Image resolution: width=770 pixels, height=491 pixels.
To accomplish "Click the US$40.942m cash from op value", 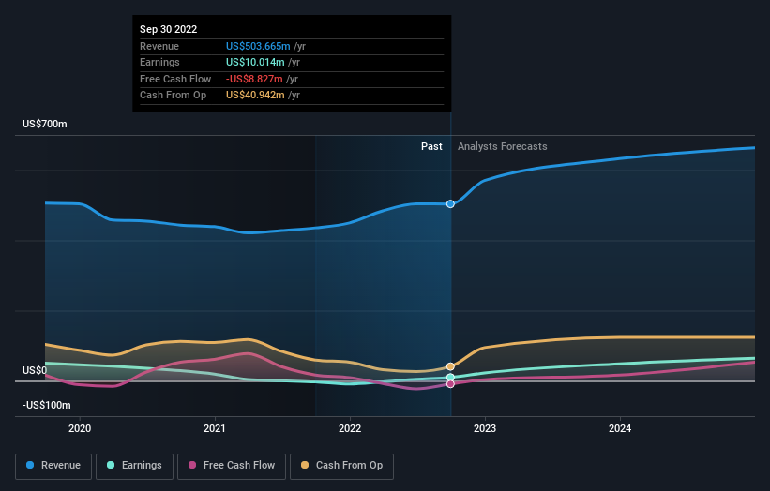I will pos(255,96).
